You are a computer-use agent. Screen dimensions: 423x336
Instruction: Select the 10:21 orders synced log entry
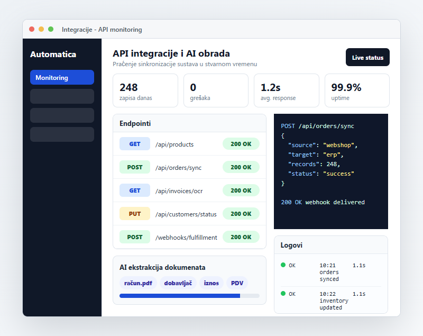(331, 272)
